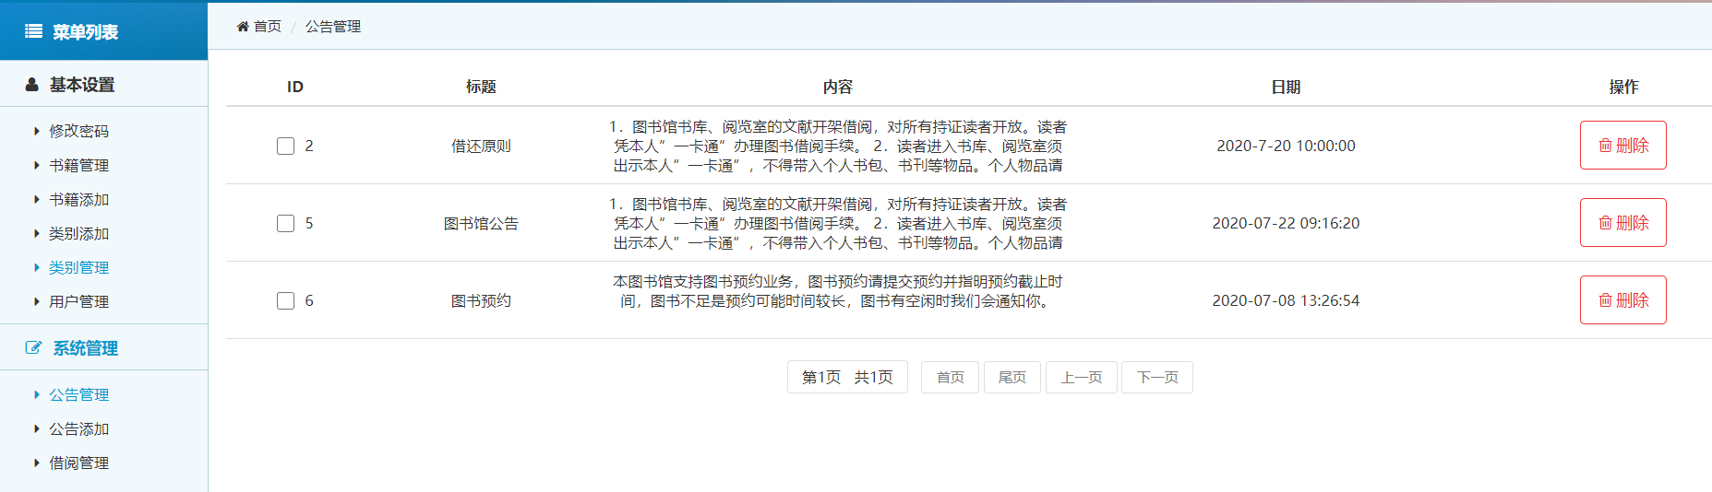1712x492 pixels.
Task: Click the title cell 图书馆公告
Action: pos(481,223)
